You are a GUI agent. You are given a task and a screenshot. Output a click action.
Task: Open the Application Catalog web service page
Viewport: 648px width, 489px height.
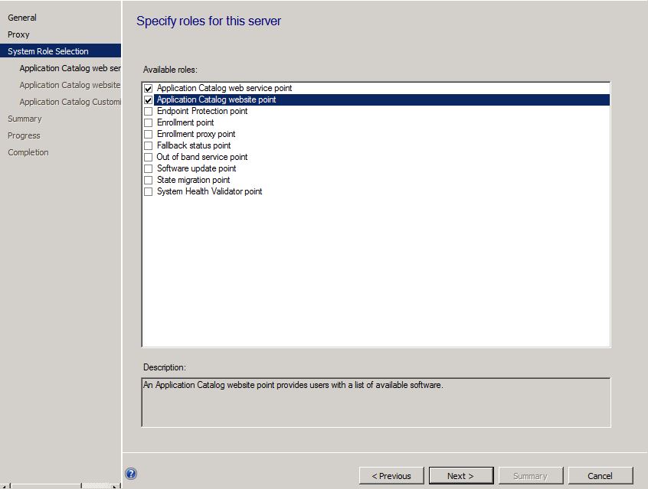tap(69, 67)
